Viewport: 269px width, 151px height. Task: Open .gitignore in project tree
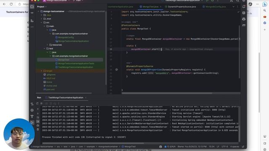50,75
